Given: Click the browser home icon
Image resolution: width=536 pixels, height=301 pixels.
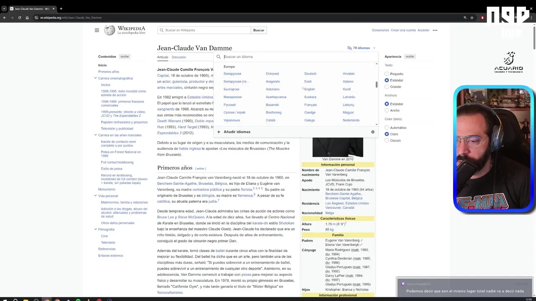Looking at the screenshot, I should (27, 18).
